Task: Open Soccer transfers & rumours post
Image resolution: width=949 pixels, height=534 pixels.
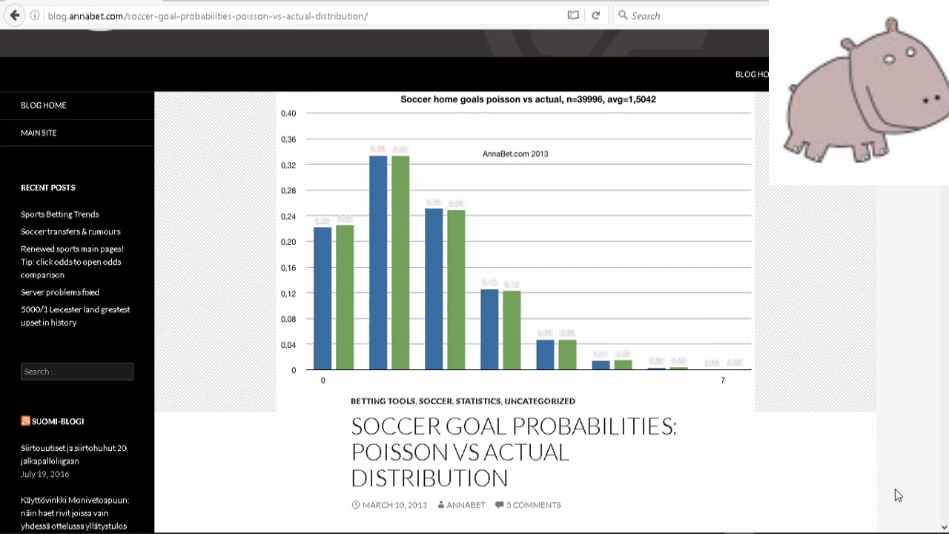Action: tap(70, 231)
